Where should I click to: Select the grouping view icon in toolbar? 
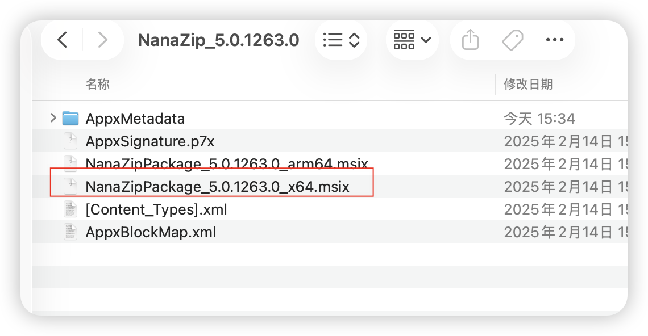(x=405, y=40)
